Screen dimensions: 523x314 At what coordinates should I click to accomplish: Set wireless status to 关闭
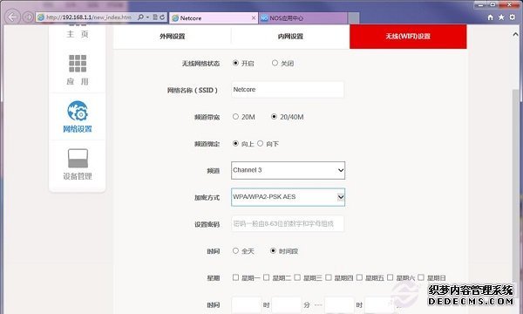[x=275, y=63]
